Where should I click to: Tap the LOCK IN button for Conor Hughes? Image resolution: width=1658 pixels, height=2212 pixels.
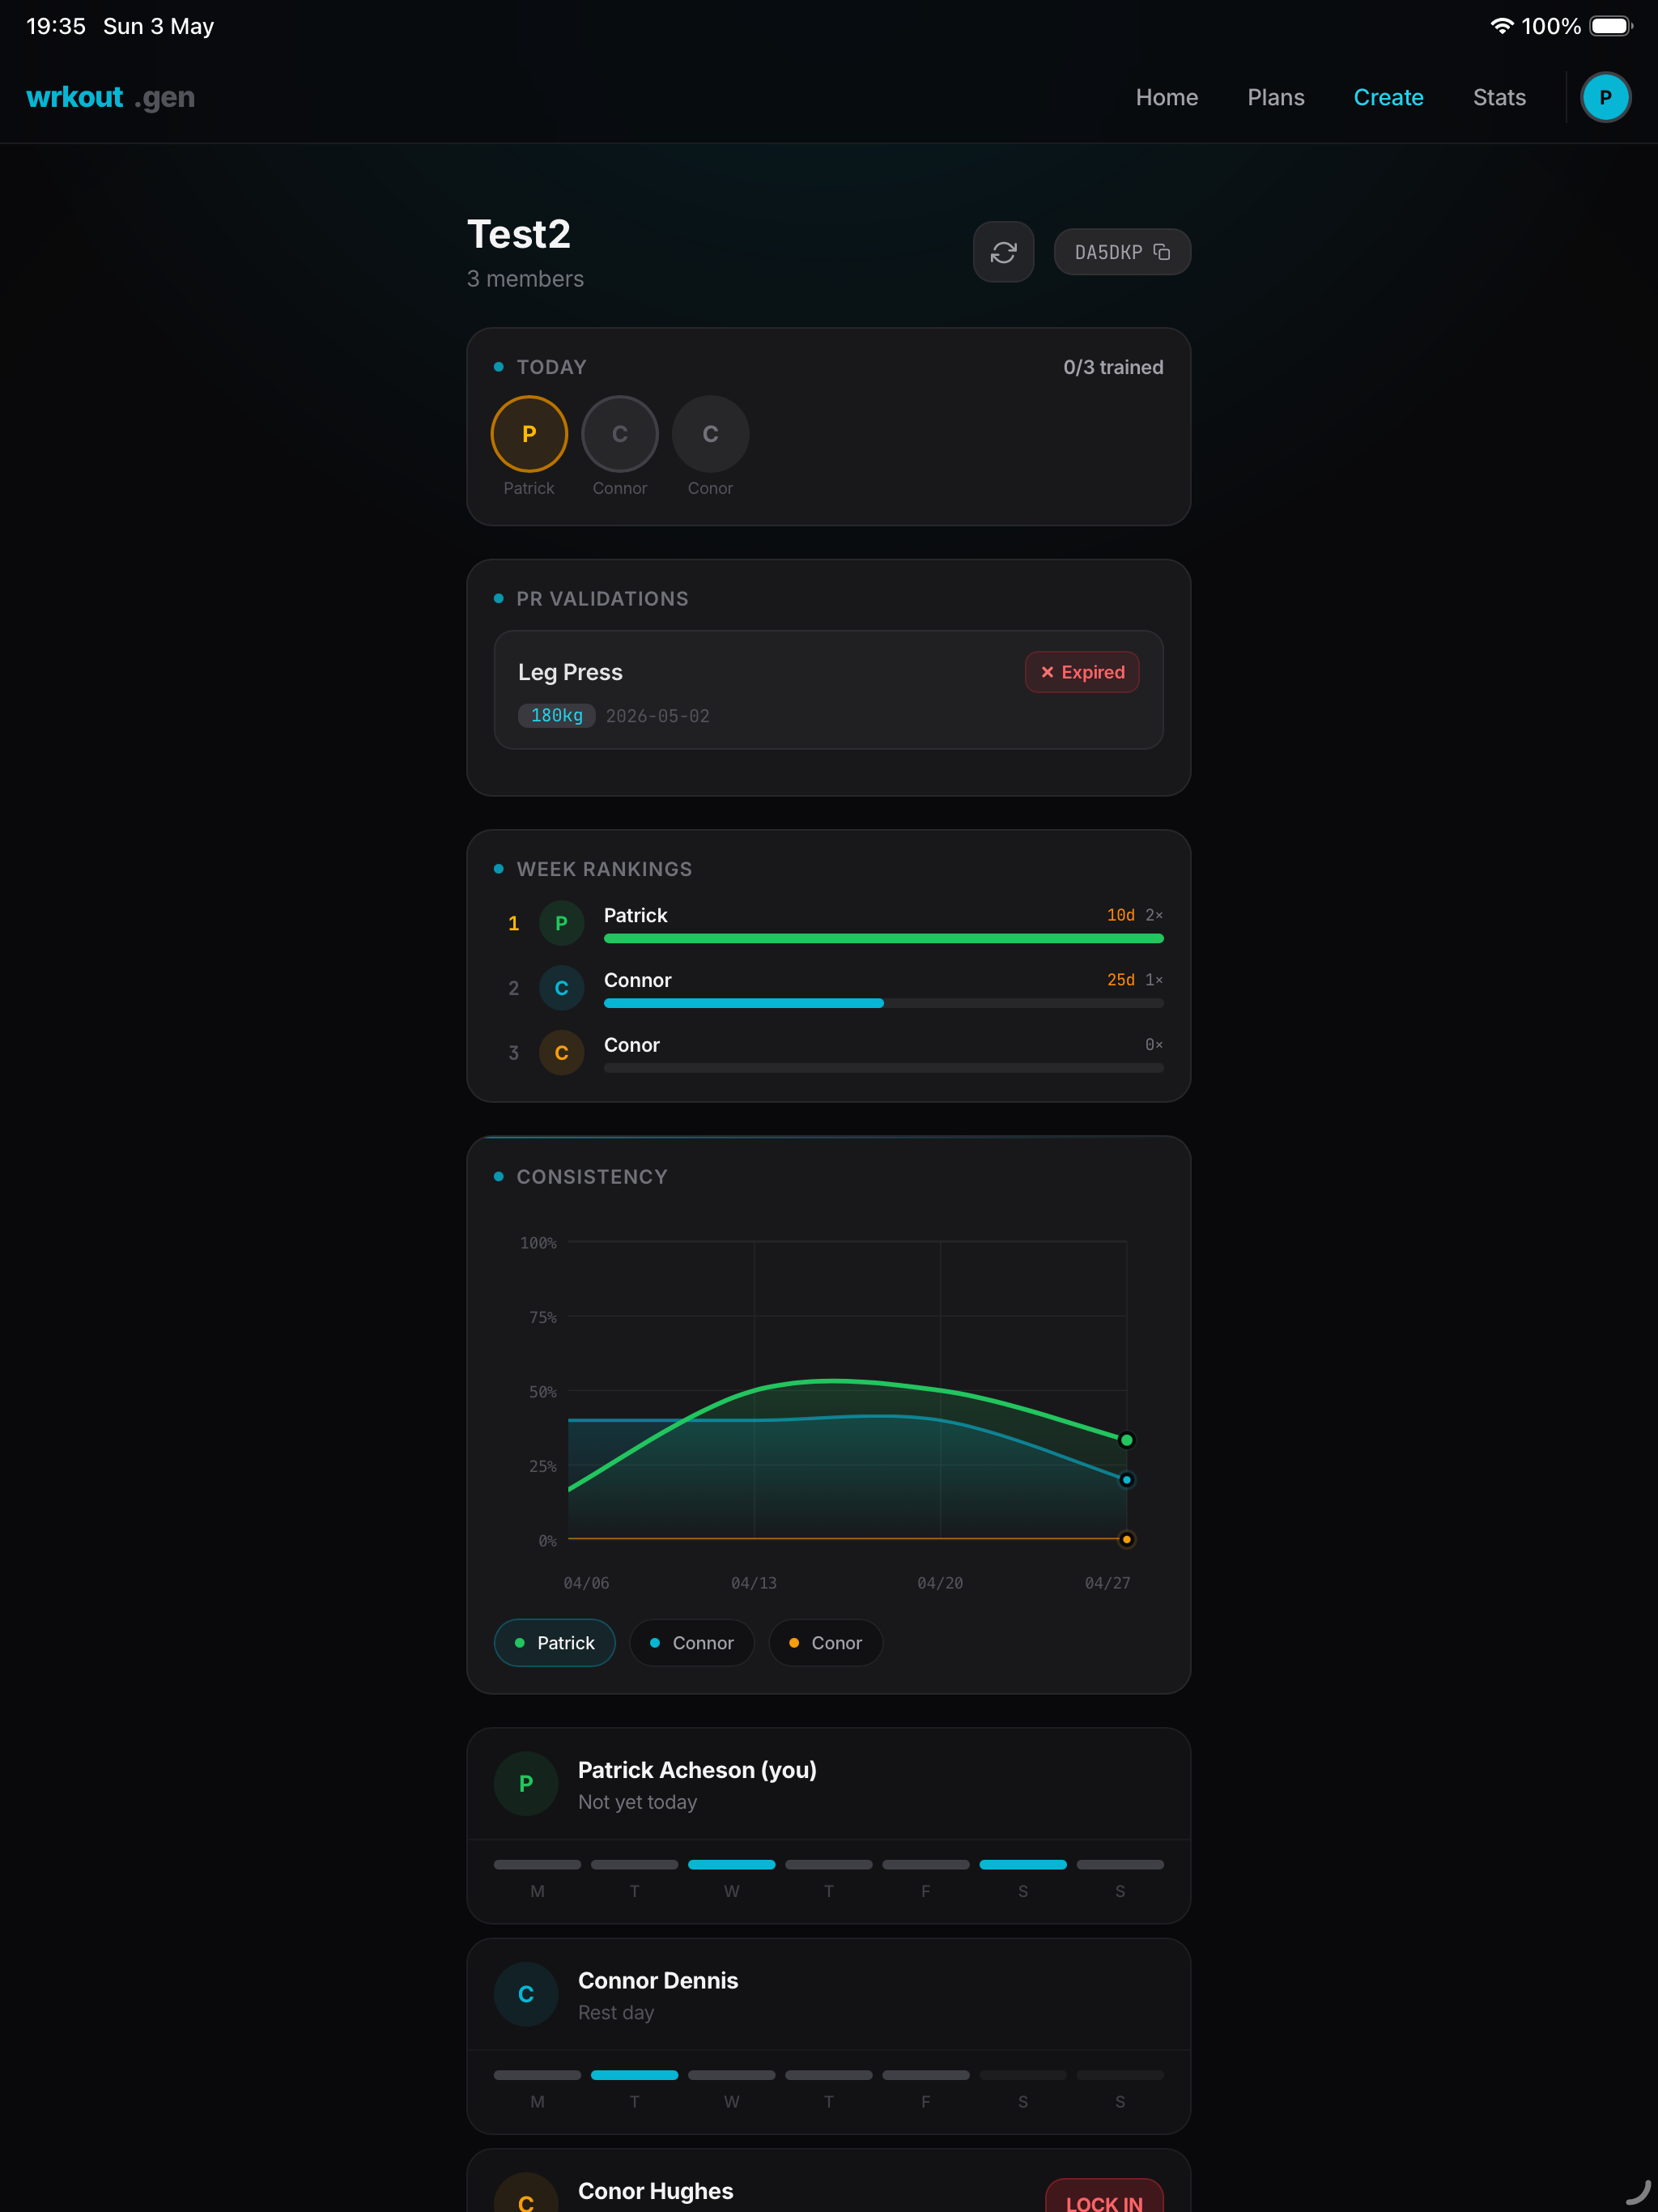tap(1104, 2195)
